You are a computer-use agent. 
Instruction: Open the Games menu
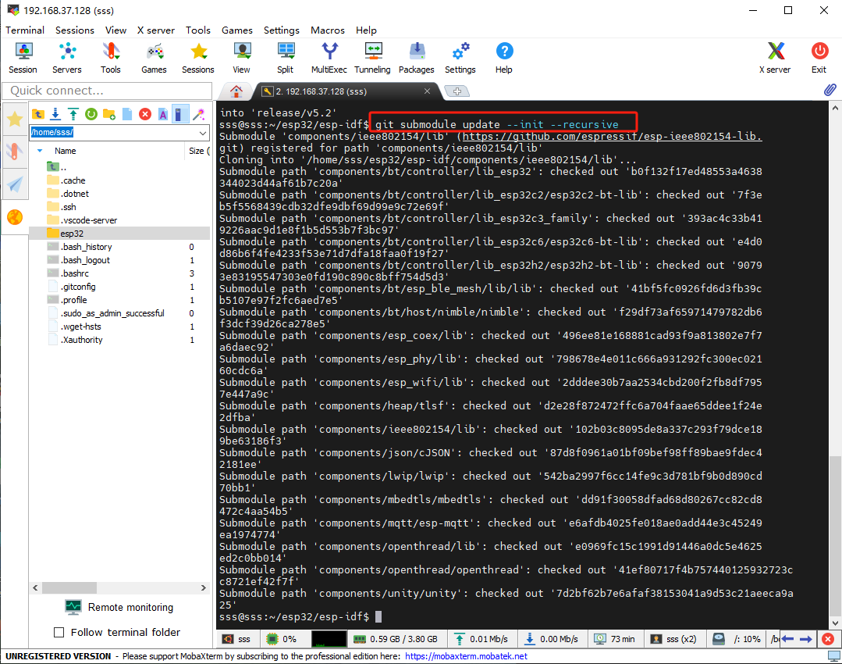[236, 30]
